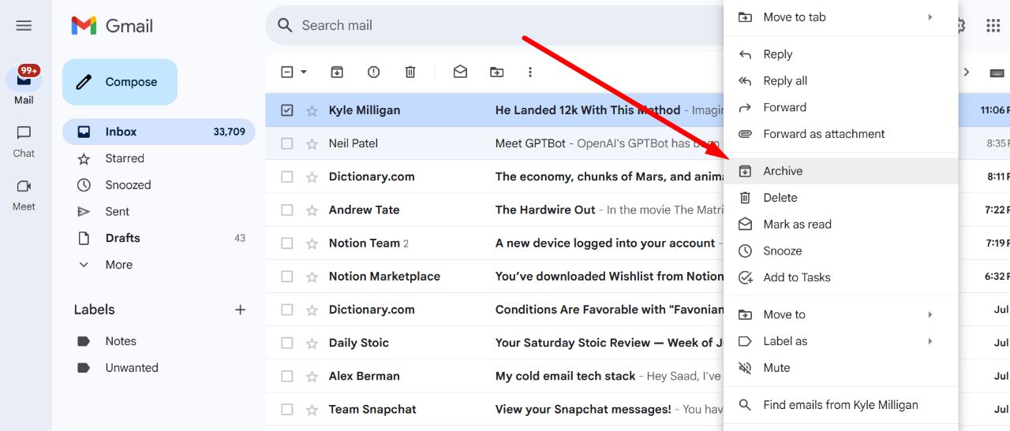Choose Snooze in context menu
The width and height of the screenshot is (1010, 431).
(x=841, y=251)
